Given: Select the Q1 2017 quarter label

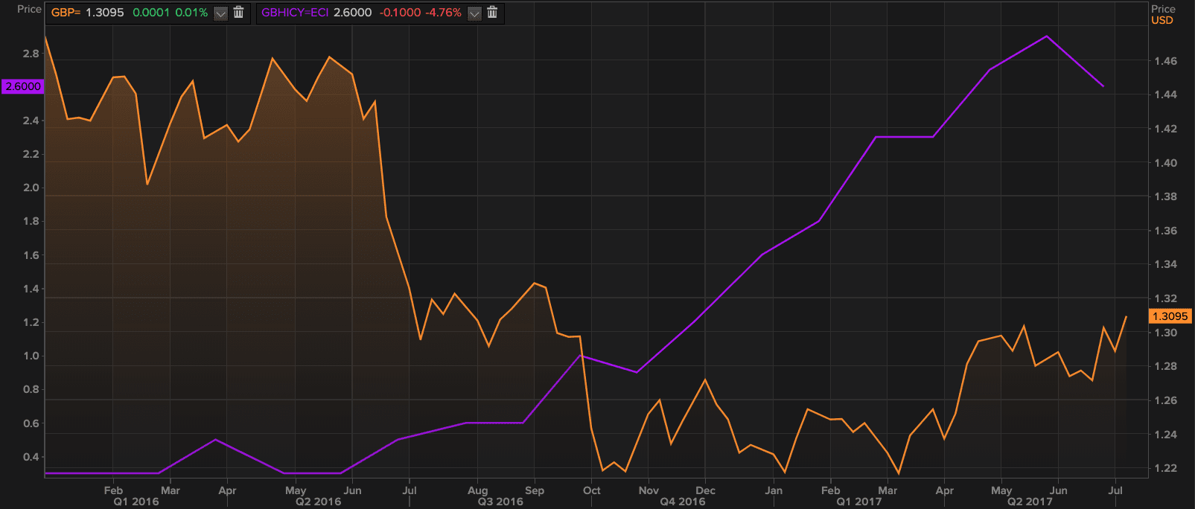Looking at the screenshot, I should [858, 502].
